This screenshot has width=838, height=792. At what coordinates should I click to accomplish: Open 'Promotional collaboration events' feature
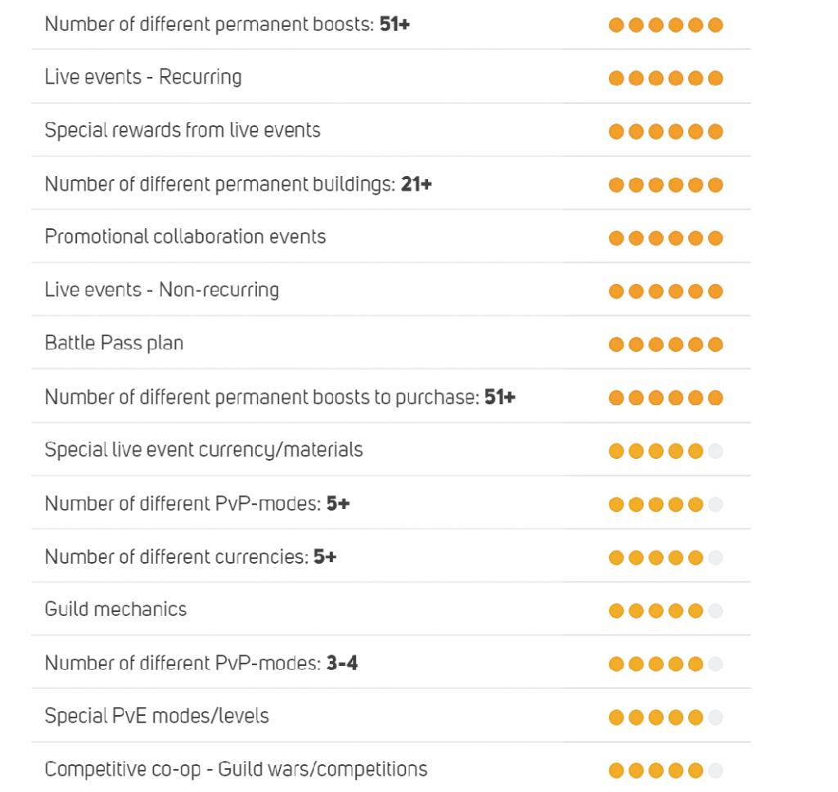pyautogui.click(x=185, y=236)
